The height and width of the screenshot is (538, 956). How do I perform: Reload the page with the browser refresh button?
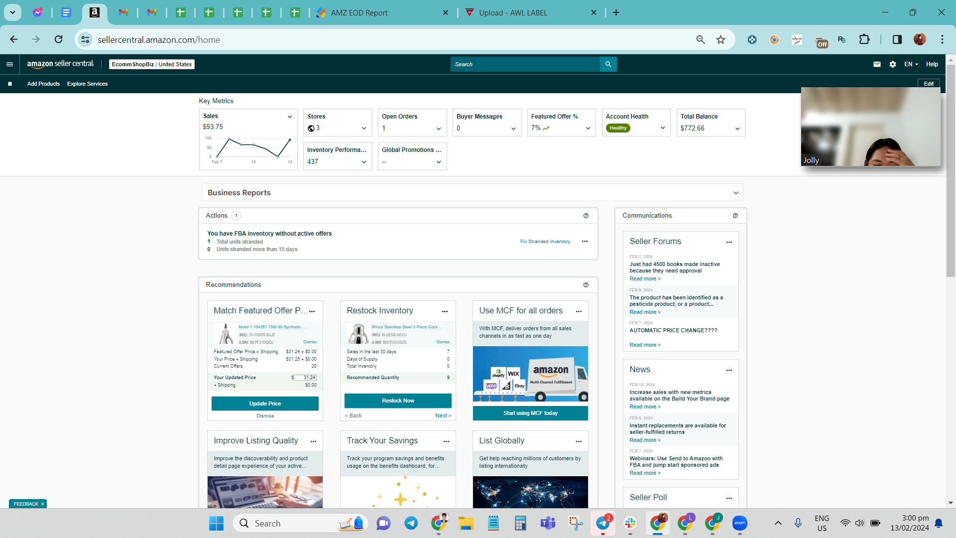[x=59, y=39]
